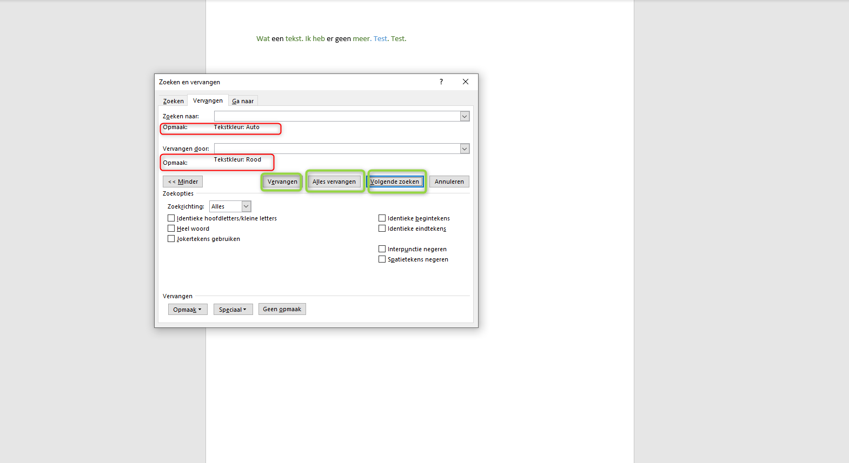This screenshot has height=463, width=849.
Task: Click in the Zoeken naar text field
Action: [x=337, y=116]
